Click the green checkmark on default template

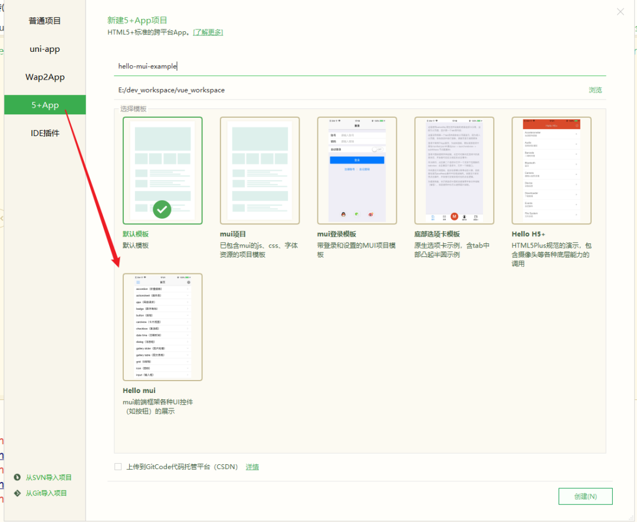pyautogui.click(x=162, y=210)
